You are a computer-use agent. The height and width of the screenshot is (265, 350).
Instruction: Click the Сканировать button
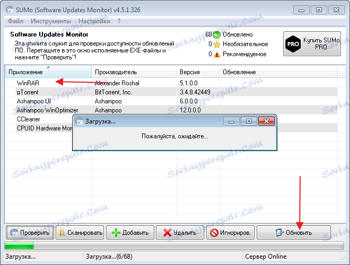point(80,233)
